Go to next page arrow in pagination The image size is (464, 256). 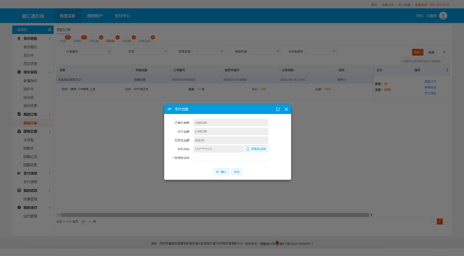(x=446, y=222)
